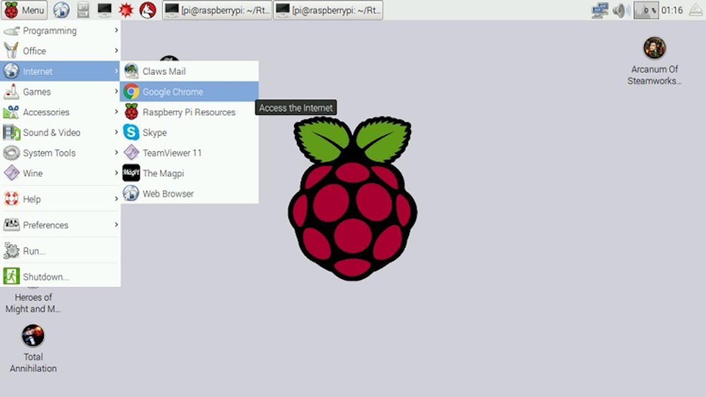The image size is (706, 397).
Task: Click the CPU usage monitor
Action: 646,10
